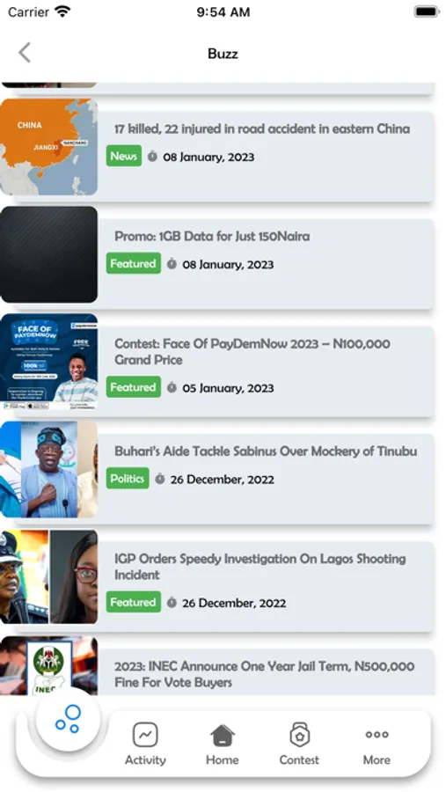Screen dimensions: 446x792
Task: Tap clock icon on IGP Orders article
Action: pyautogui.click(x=172, y=603)
